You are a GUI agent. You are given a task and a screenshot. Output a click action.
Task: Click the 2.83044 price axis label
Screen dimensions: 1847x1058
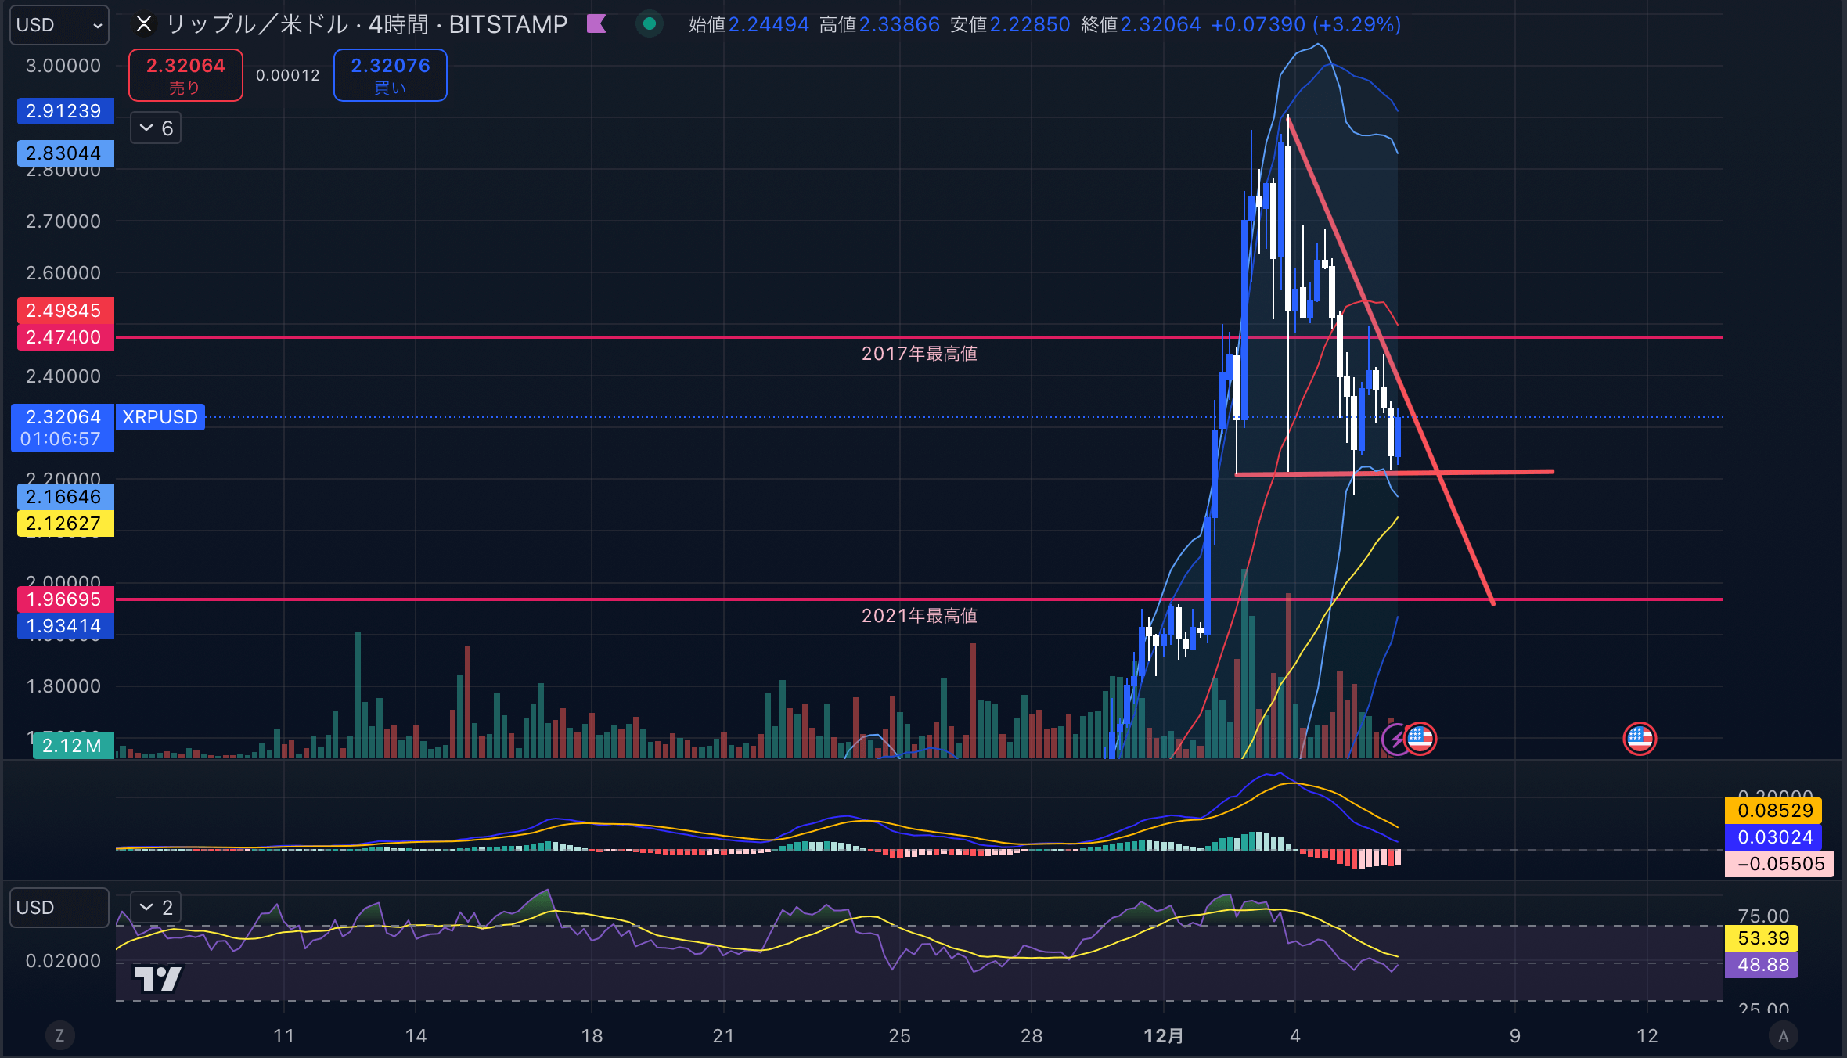[66, 153]
